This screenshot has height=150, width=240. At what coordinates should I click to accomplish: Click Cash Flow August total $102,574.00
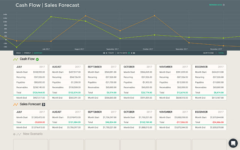pyautogui.click(x=75, y=93)
